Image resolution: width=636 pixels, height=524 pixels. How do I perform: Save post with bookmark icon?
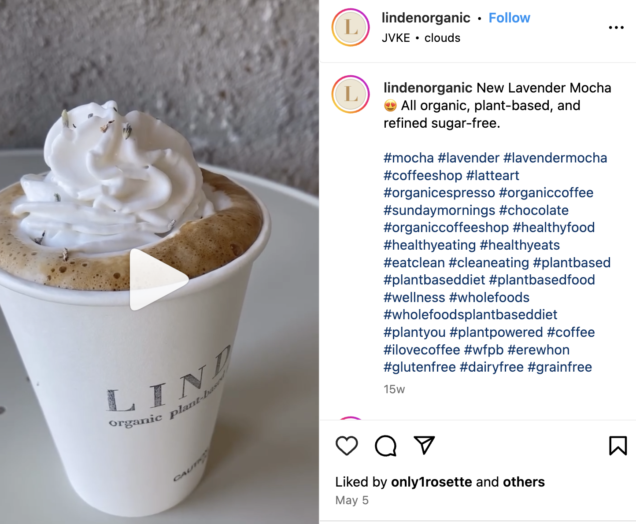(618, 446)
